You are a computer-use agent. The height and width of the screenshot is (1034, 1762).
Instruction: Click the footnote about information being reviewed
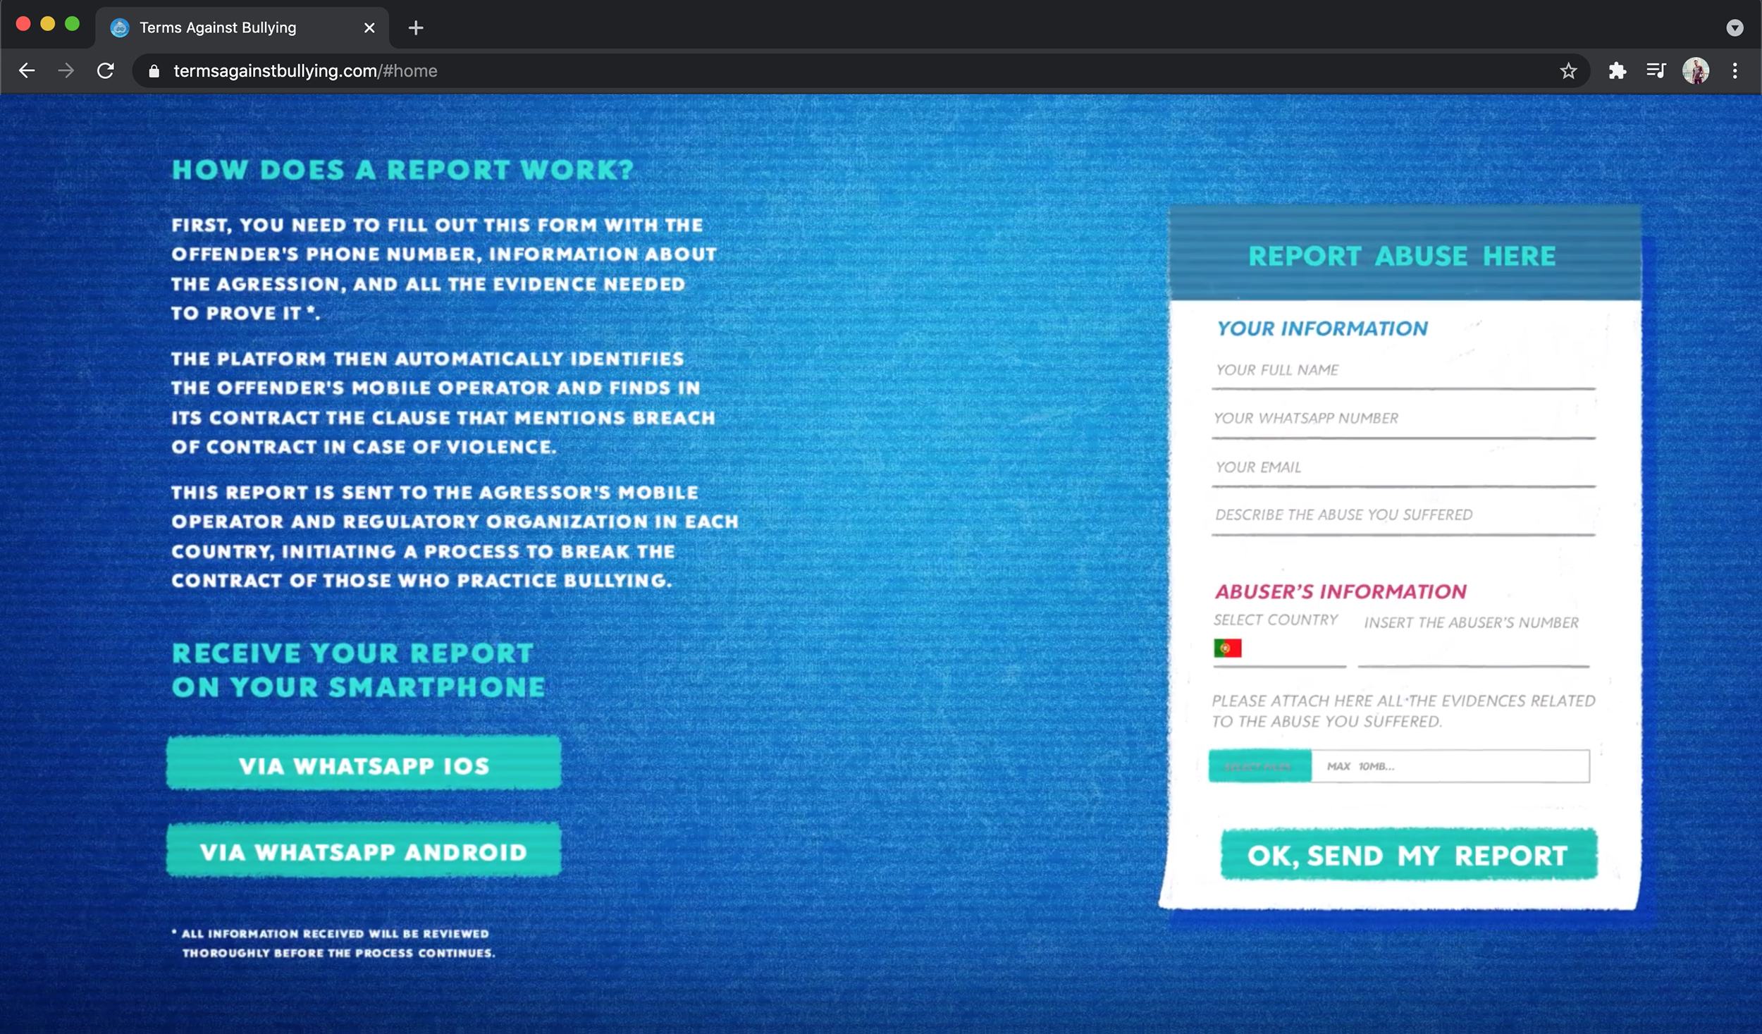(x=333, y=943)
